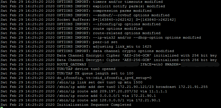Click the green terminal cursor block

pos(1,107)
